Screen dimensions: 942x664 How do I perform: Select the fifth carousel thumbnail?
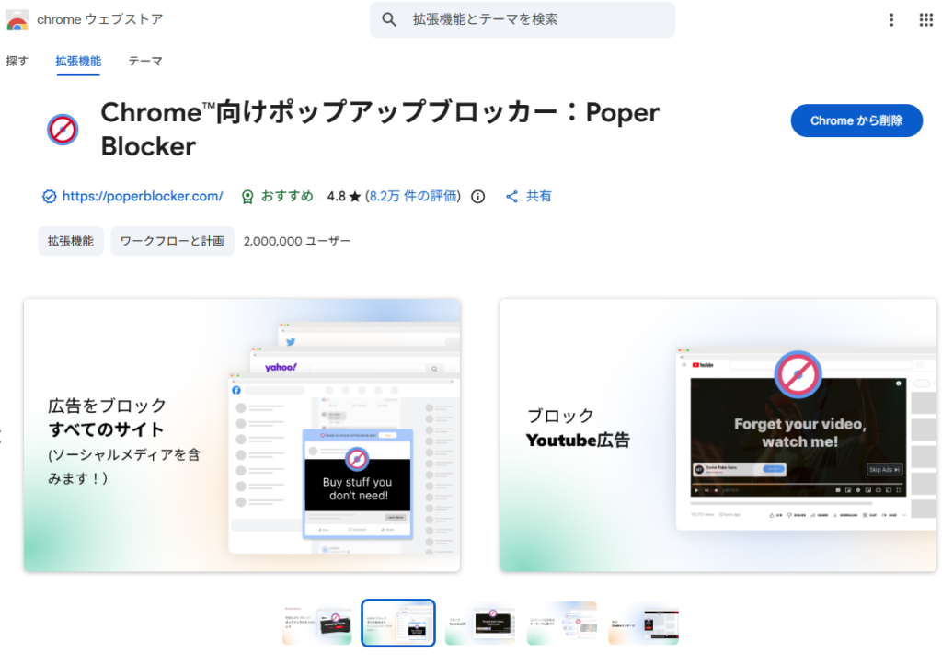click(x=643, y=624)
